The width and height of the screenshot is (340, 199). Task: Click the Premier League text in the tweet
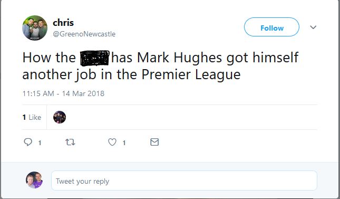coord(191,74)
